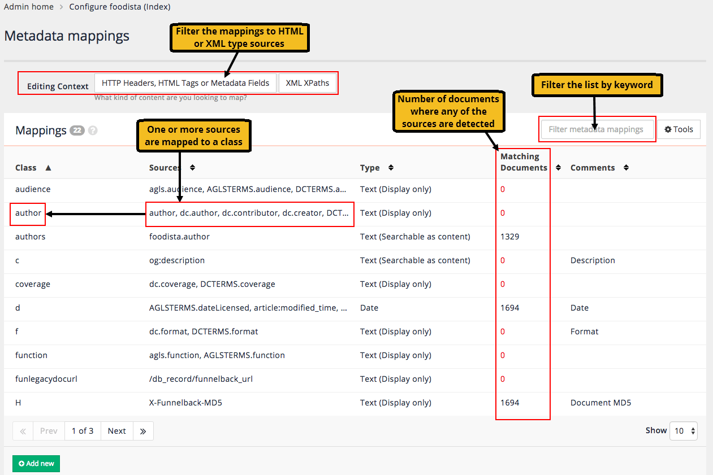713x475 pixels.
Task: Select the foodista.author source in the authors row
Action: 180,236
